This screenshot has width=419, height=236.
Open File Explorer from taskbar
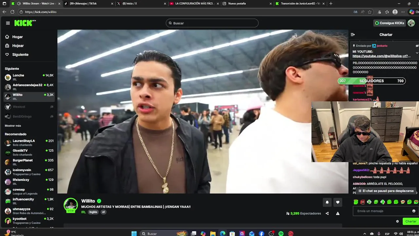pos(213,233)
